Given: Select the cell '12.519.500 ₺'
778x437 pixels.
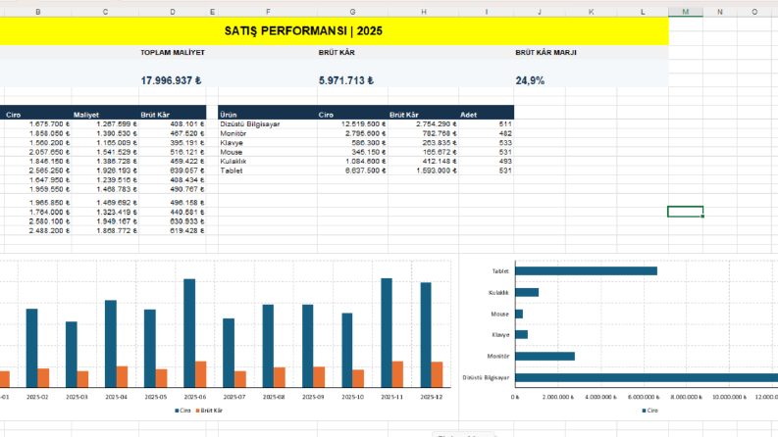Looking at the screenshot, I should pyautogui.click(x=352, y=123).
